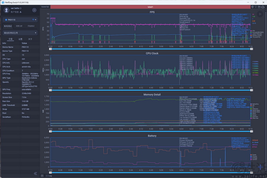Switch to the 网络测试 tab

pyautogui.click(x=31, y=26)
